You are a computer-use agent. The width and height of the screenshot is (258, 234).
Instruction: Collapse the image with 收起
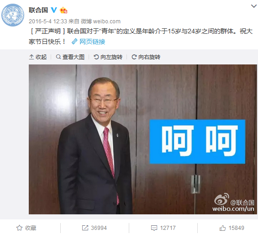[x=38, y=57]
